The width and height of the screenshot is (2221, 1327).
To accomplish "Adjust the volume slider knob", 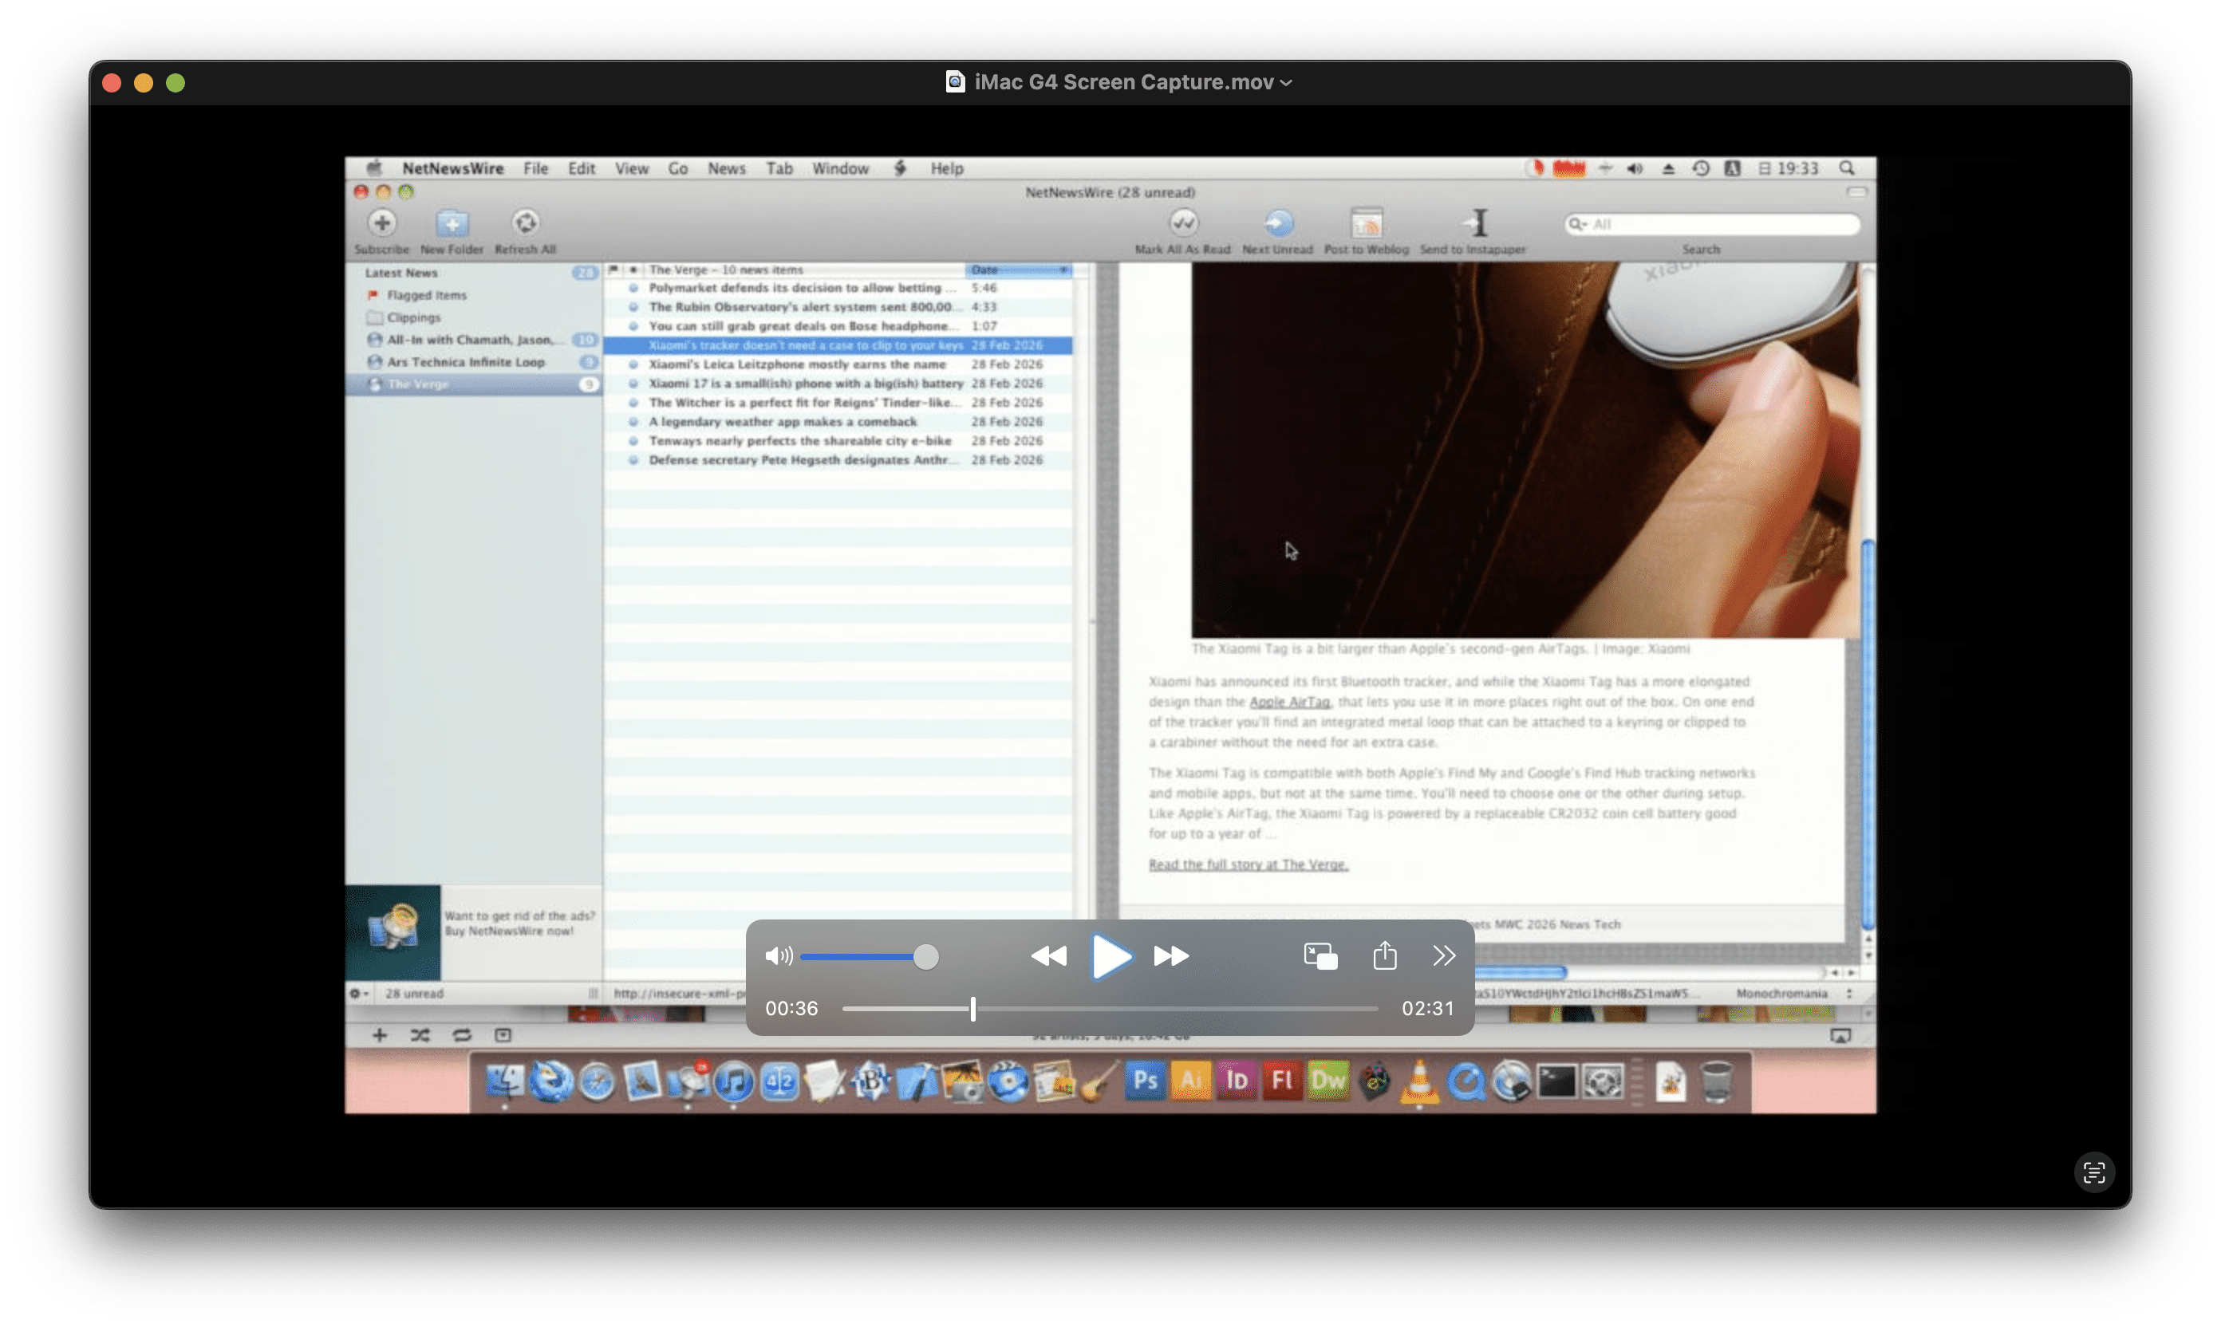I will pos(925,957).
